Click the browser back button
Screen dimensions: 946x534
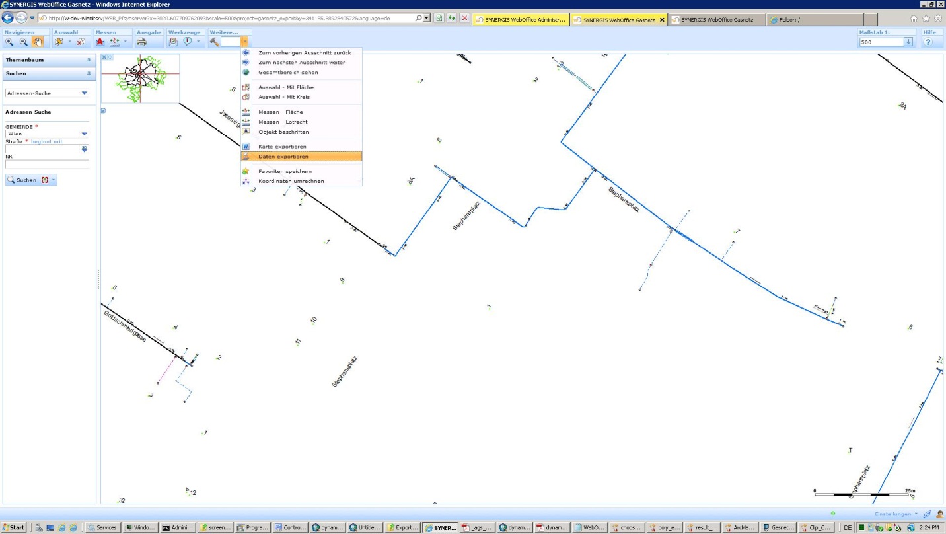9,18
